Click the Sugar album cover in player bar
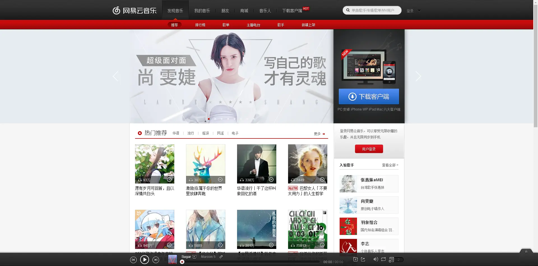Viewport: 538px width, 266px height. click(173, 259)
